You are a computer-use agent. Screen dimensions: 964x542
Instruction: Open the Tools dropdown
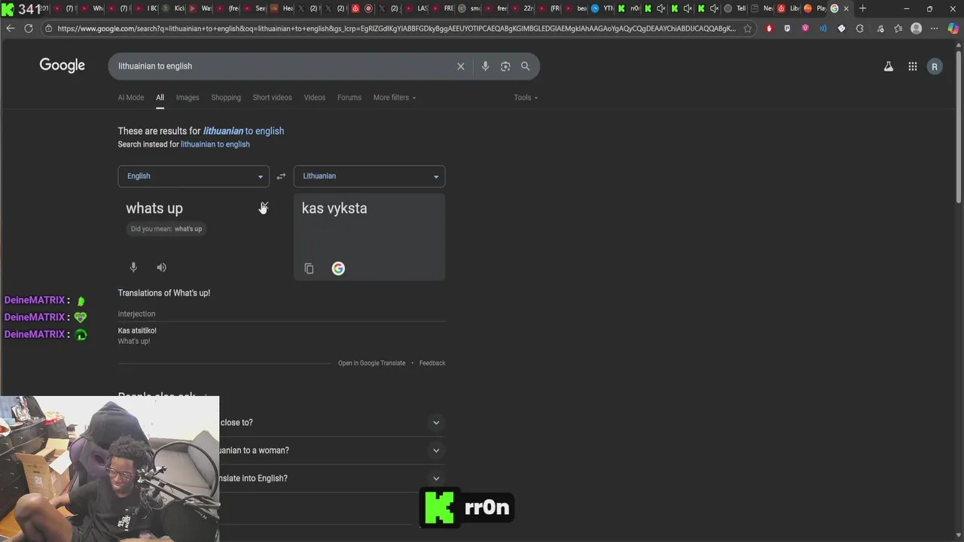(x=526, y=98)
